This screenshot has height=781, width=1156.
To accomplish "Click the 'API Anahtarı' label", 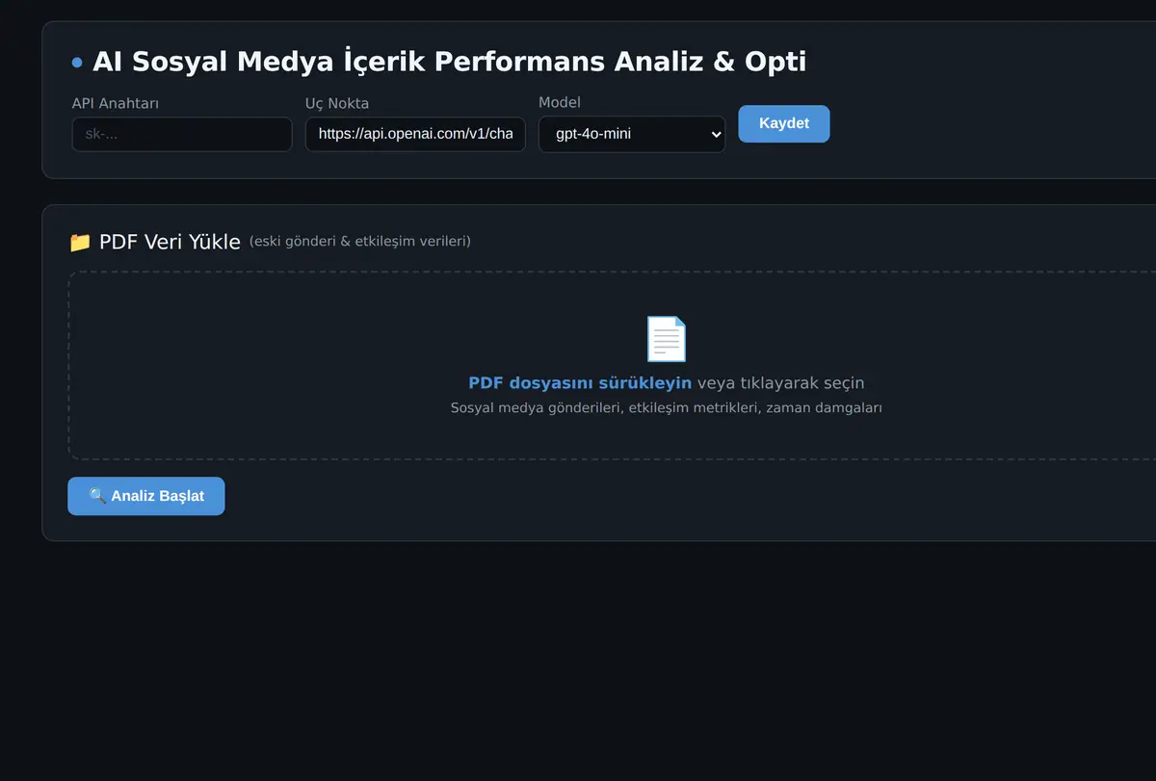I will pyautogui.click(x=116, y=103).
